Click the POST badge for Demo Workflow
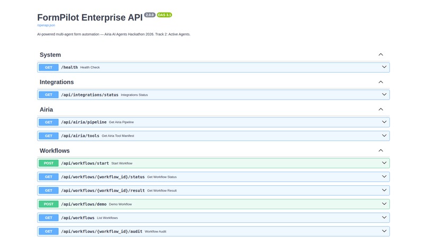Viewport: 427px width, 243px height. tap(48, 204)
